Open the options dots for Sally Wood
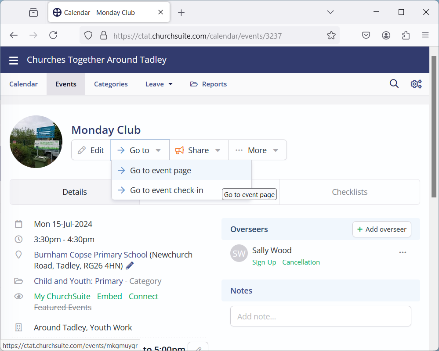439x351 pixels. click(403, 252)
